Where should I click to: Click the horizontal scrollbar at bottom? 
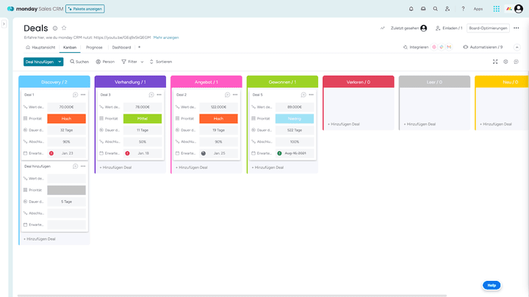tap(232, 296)
